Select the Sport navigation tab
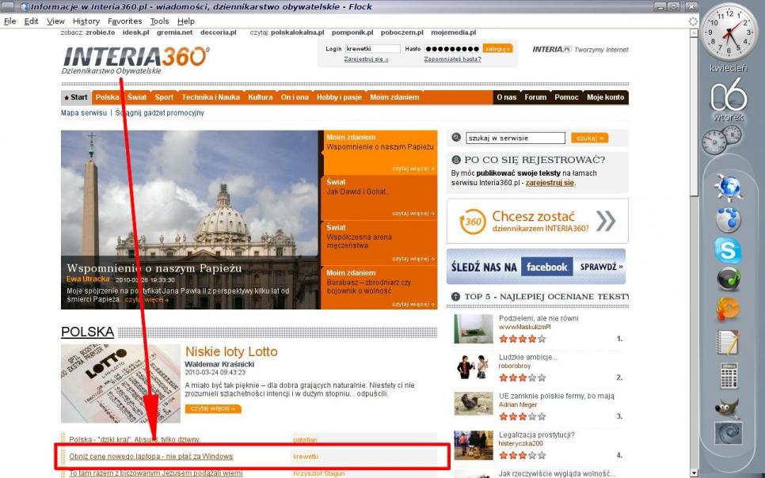Viewport: 765px width, 478px height. (x=164, y=97)
